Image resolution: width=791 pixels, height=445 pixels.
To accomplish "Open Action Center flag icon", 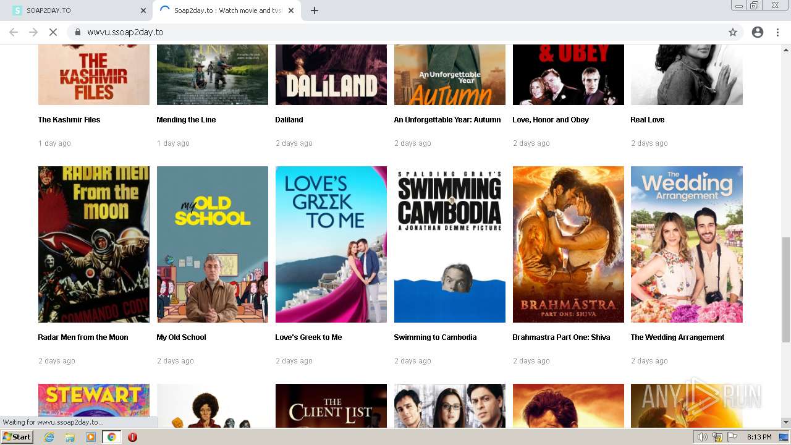I will coord(732,437).
